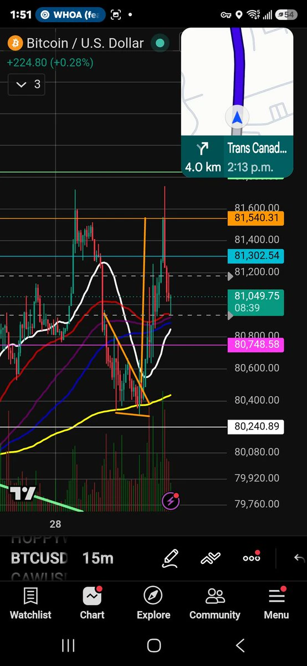This screenshot has height=666, width=307.
Task: Tap the 79,760.00 price axis value
Action: click(x=257, y=503)
